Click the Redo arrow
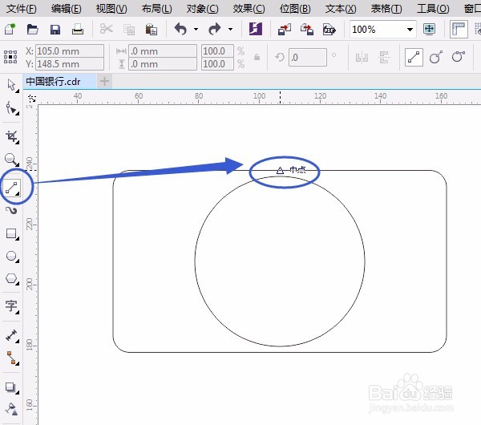481x425 pixels. 215,29
